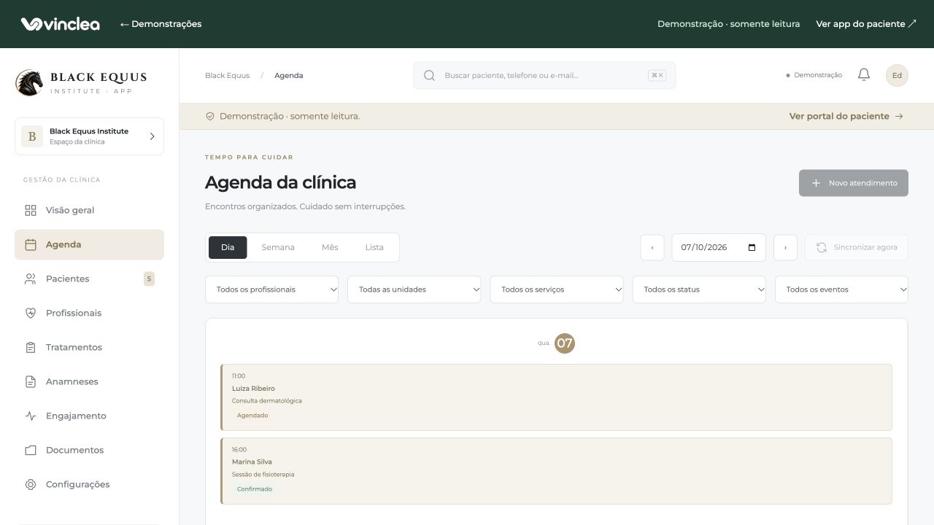The image size is (934, 525).
Task: Focus the patient search field
Action: (544, 75)
